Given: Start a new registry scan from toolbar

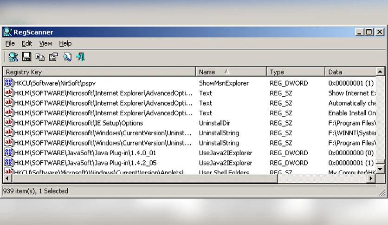Looking at the screenshot, I should [13, 57].
